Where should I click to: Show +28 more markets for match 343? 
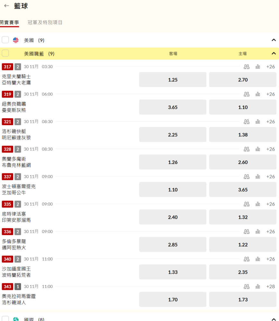coord(270,286)
